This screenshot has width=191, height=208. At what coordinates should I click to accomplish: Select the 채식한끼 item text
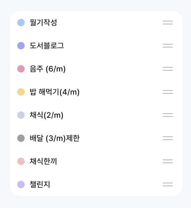pyautogui.click(x=43, y=161)
